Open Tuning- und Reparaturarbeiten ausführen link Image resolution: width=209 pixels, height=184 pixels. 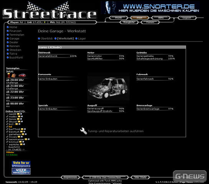coord(116,131)
